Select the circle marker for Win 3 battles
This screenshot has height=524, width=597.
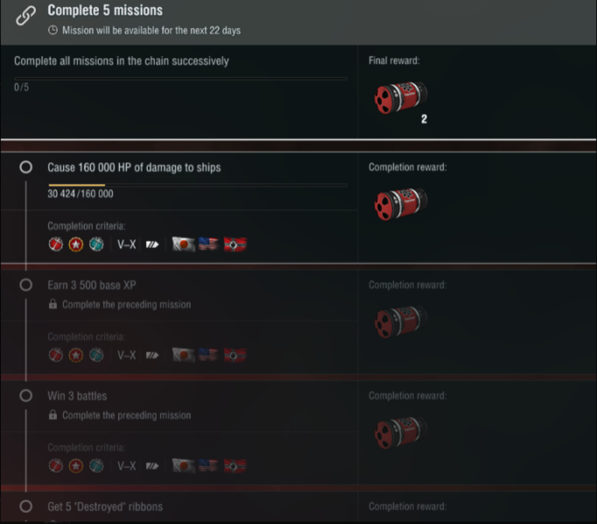tap(26, 396)
